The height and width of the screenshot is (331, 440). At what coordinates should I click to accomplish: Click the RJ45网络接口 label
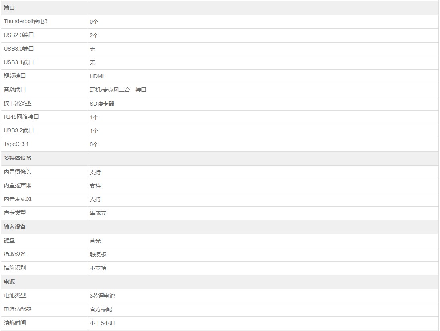tap(21, 117)
